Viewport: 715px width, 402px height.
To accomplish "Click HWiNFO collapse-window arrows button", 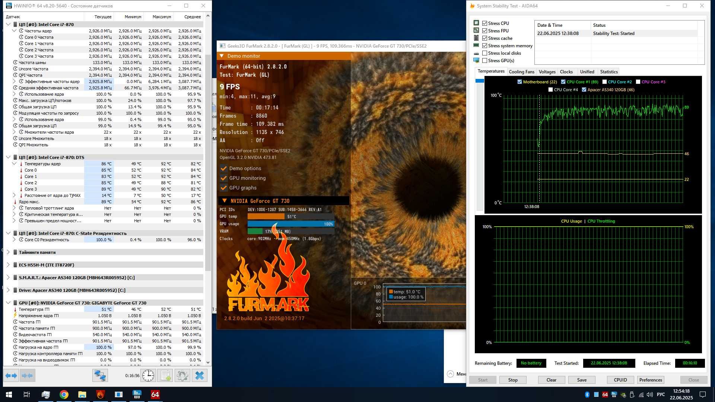I will (28, 376).
